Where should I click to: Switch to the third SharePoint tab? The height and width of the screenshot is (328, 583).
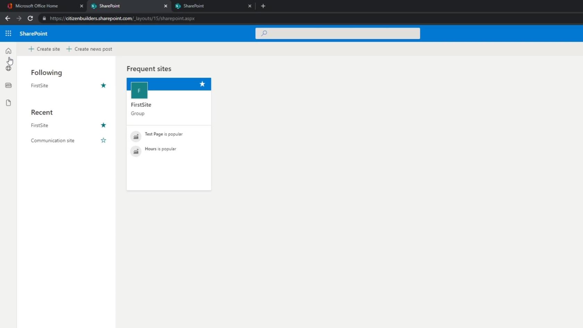[x=193, y=6]
